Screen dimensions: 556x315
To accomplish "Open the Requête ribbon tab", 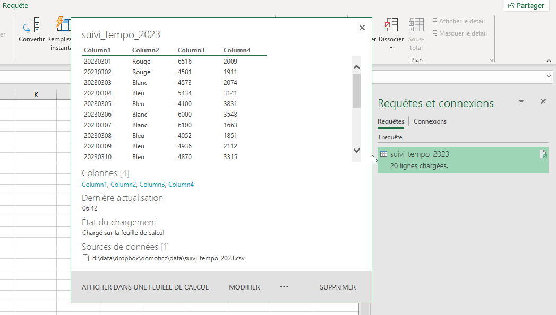I will click(x=16, y=6).
